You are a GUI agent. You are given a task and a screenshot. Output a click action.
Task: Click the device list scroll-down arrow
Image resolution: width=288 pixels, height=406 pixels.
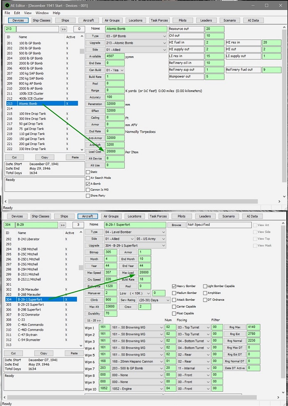[82, 150]
